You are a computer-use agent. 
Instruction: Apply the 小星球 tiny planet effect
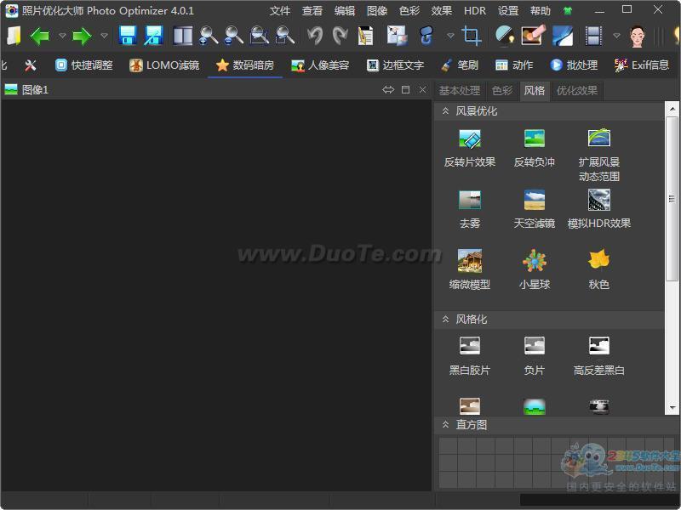pos(535,270)
